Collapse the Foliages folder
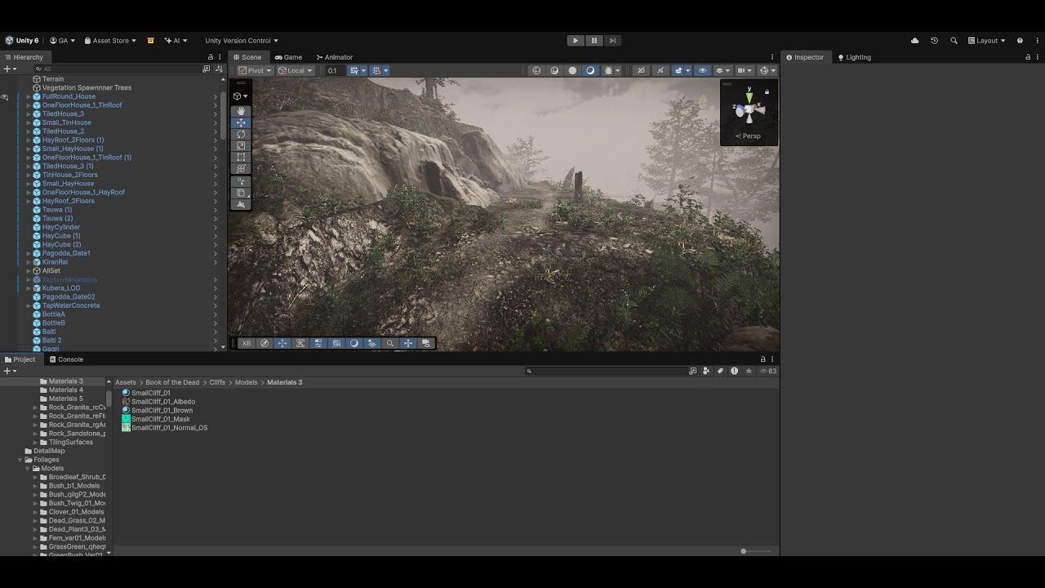The height and width of the screenshot is (588, 1045). 20,460
